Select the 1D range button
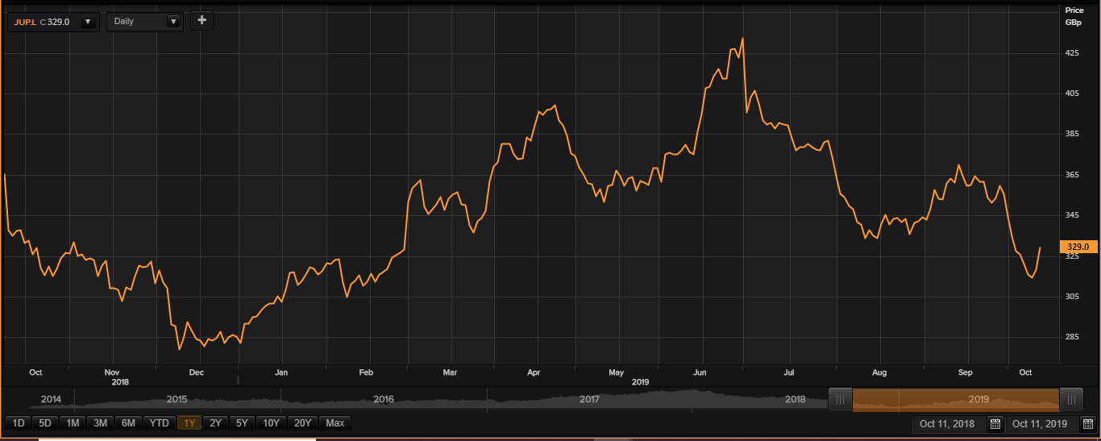The image size is (1101, 441). point(18,423)
